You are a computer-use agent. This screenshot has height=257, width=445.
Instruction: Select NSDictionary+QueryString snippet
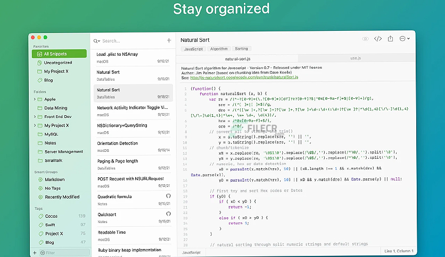133,129
